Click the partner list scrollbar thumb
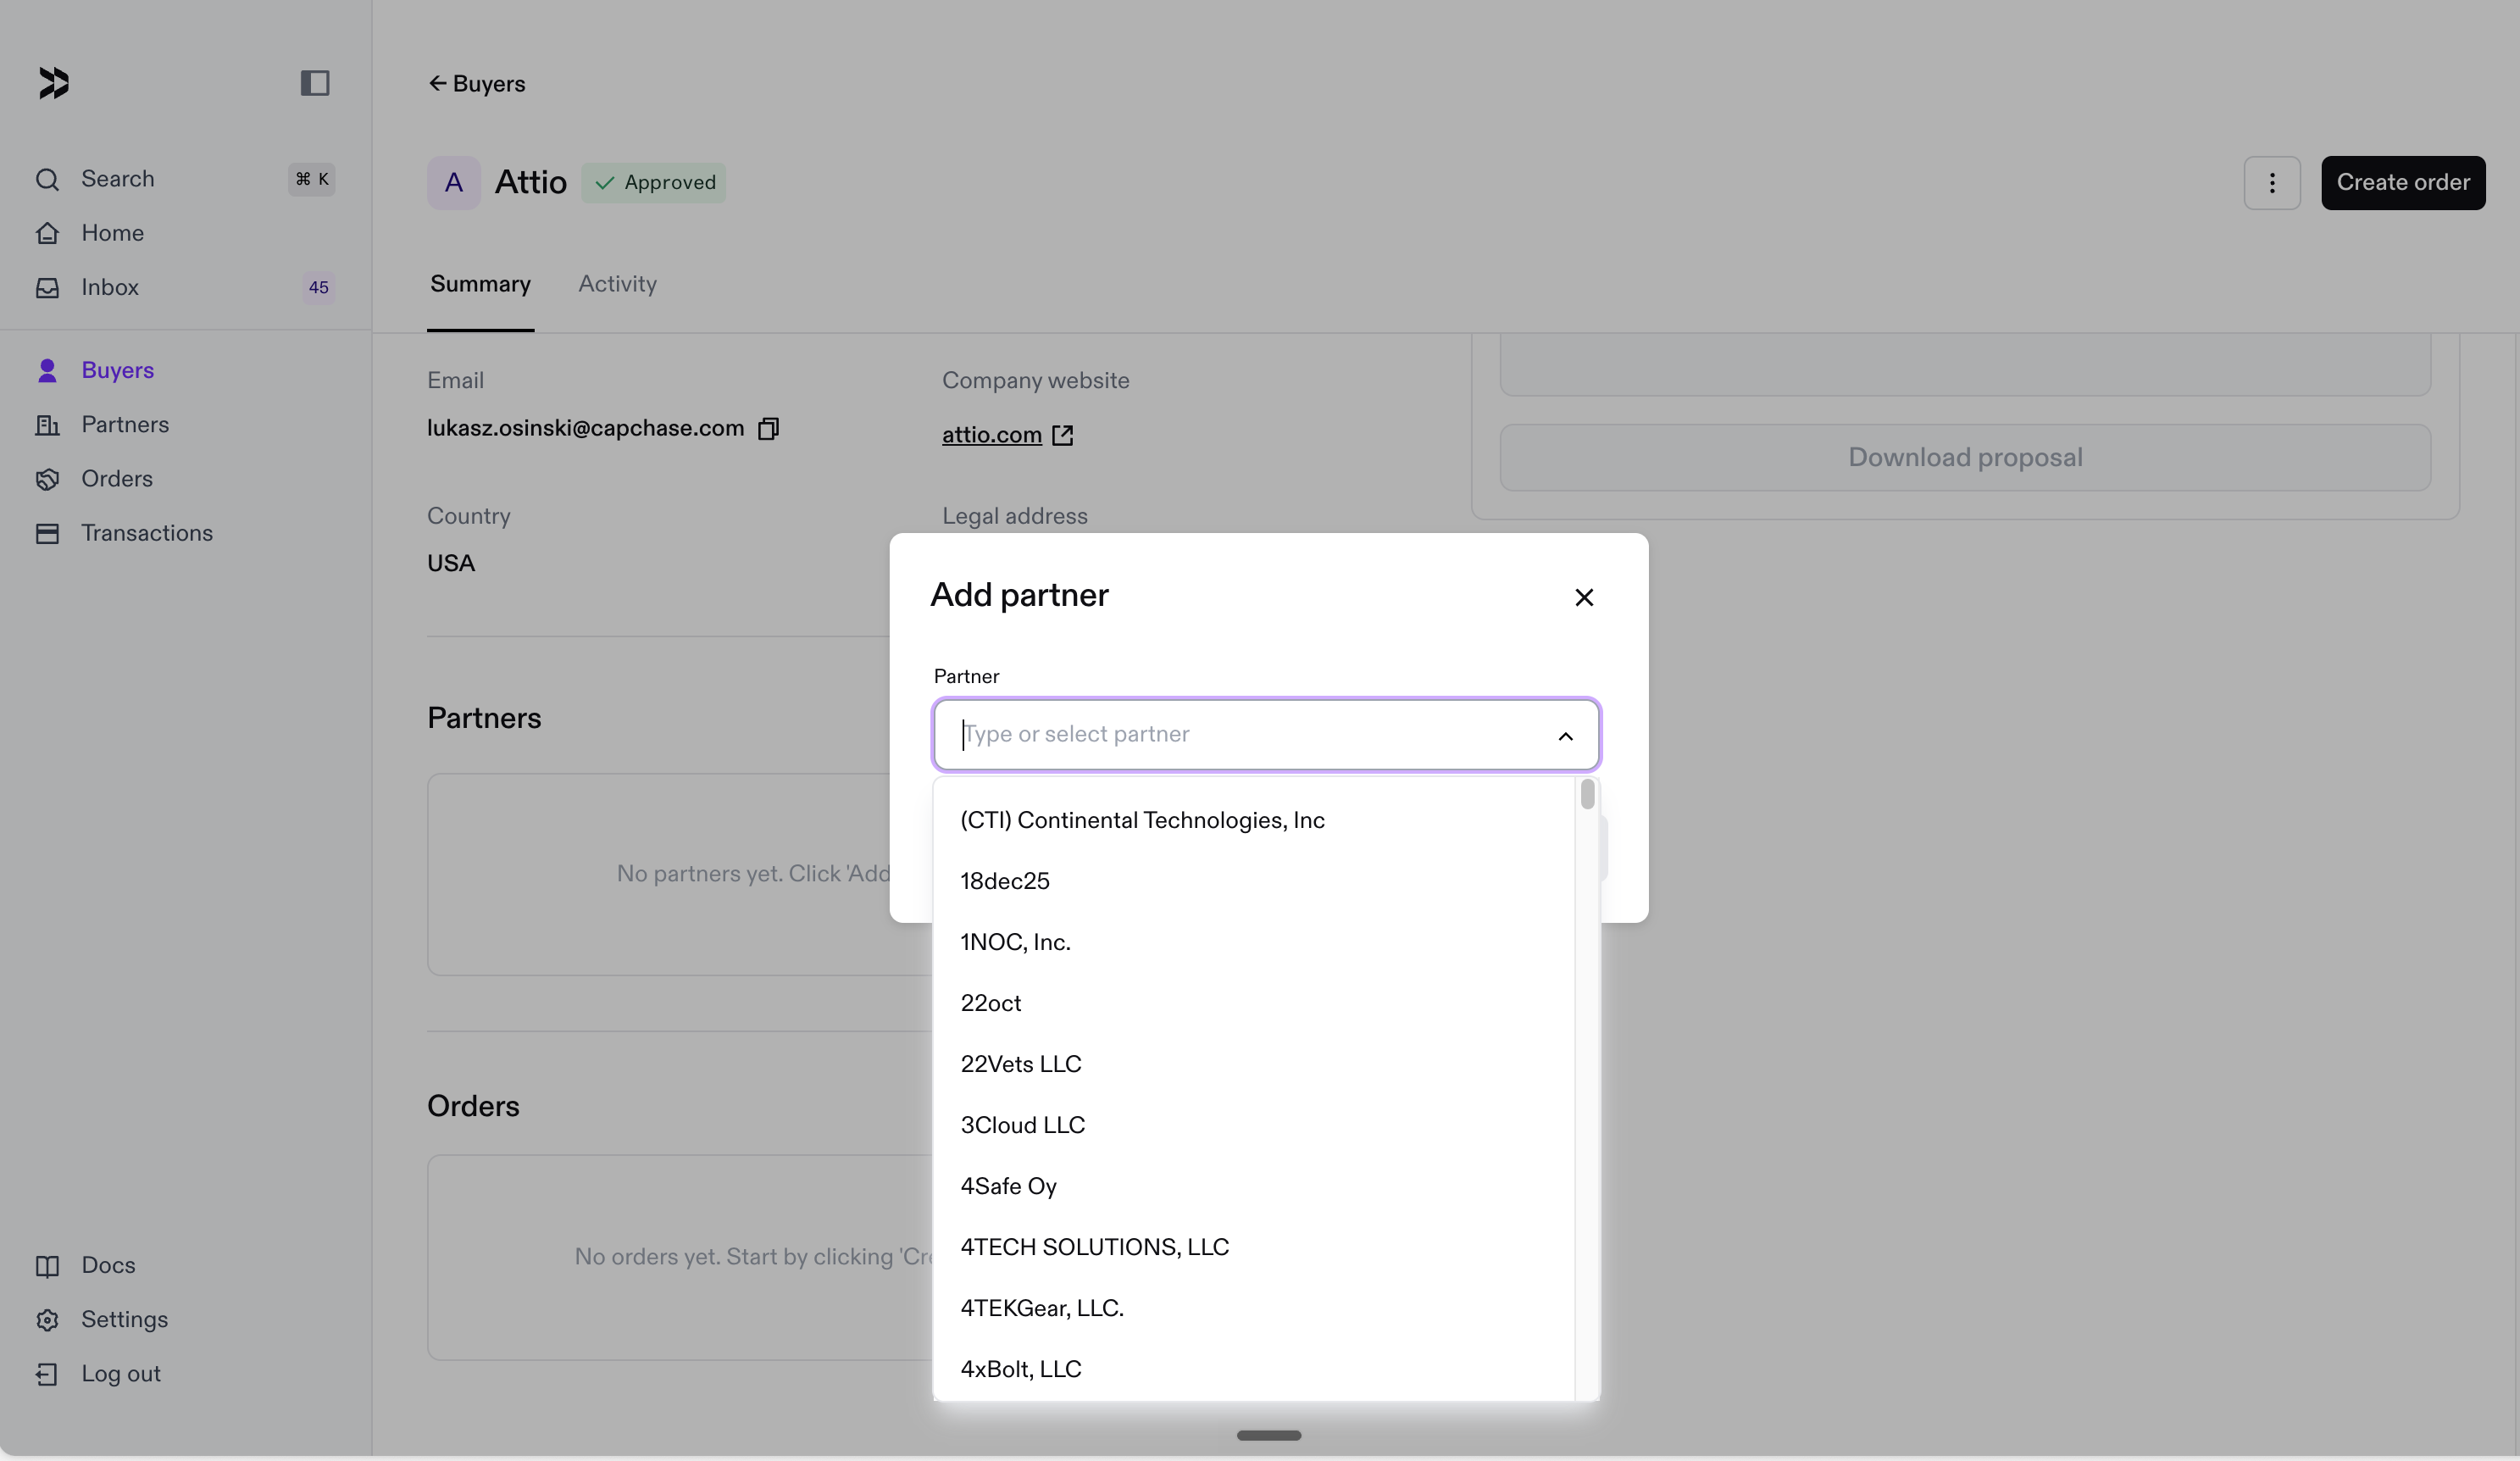The height and width of the screenshot is (1461, 2520). 1587,794
